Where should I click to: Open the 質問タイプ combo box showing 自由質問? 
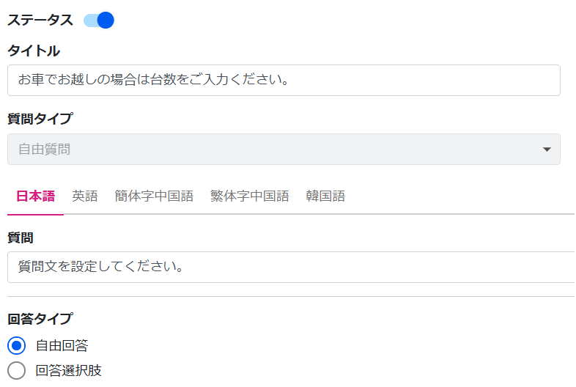[284, 150]
